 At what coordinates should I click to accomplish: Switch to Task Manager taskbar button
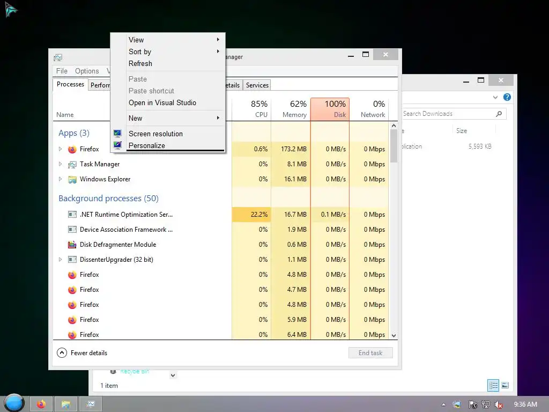[91, 404]
